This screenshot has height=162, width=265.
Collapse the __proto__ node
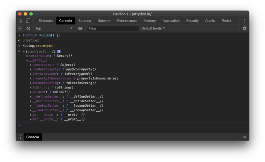click(27, 61)
